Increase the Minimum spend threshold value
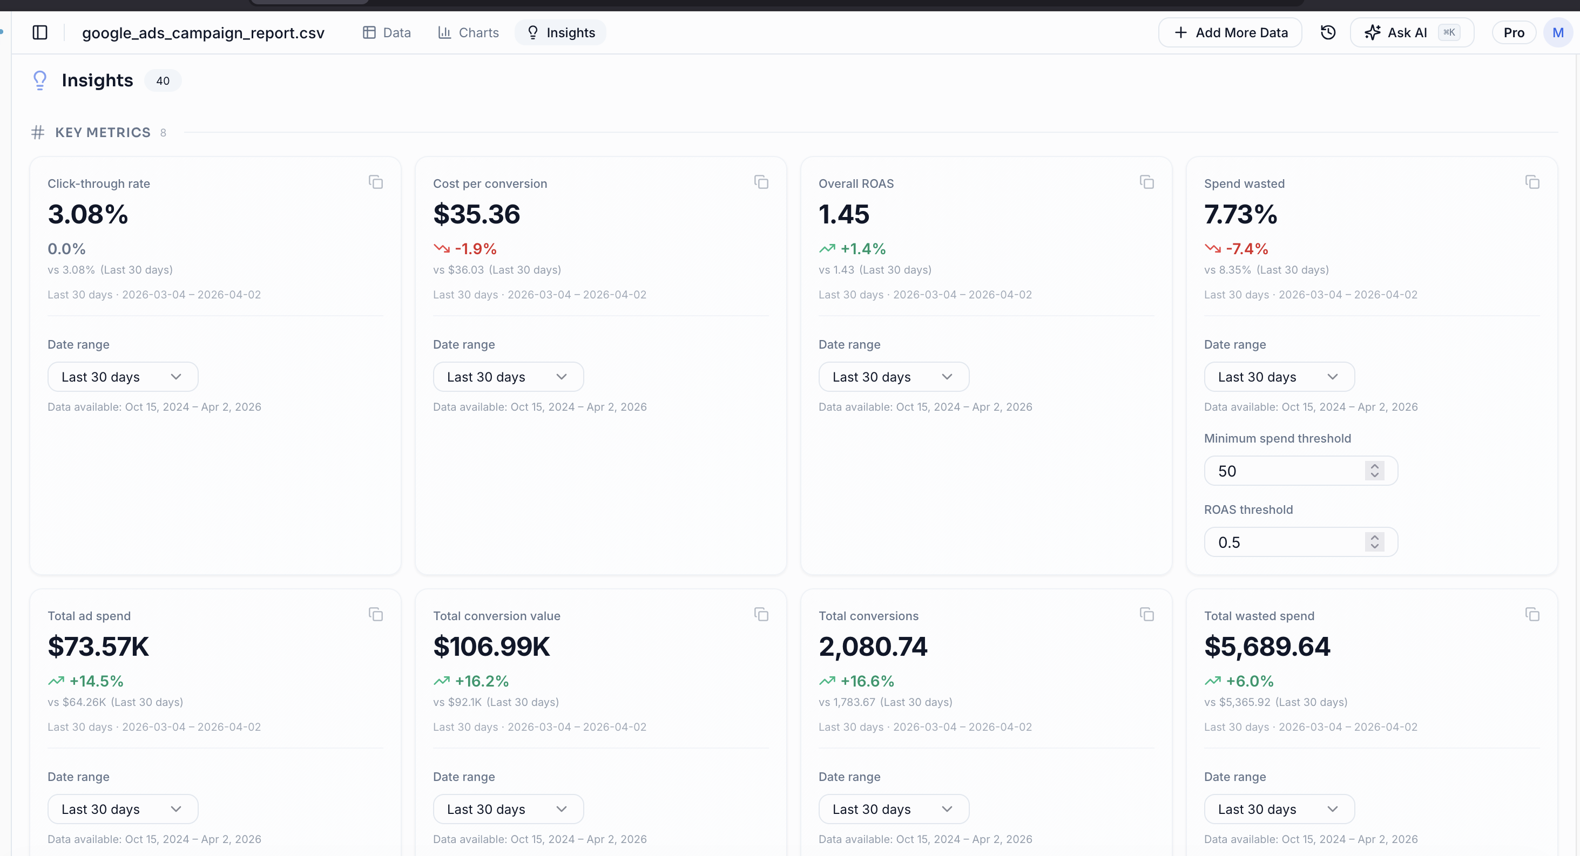This screenshot has width=1580, height=856. coord(1374,467)
